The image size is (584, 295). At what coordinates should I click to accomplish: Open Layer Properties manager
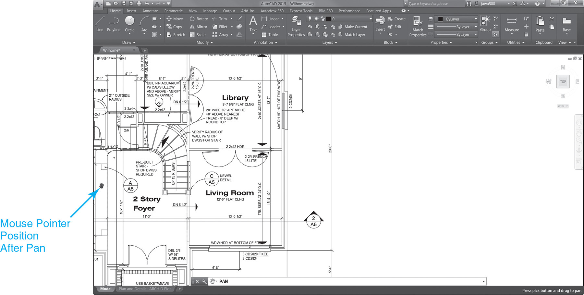click(x=296, y=26)
